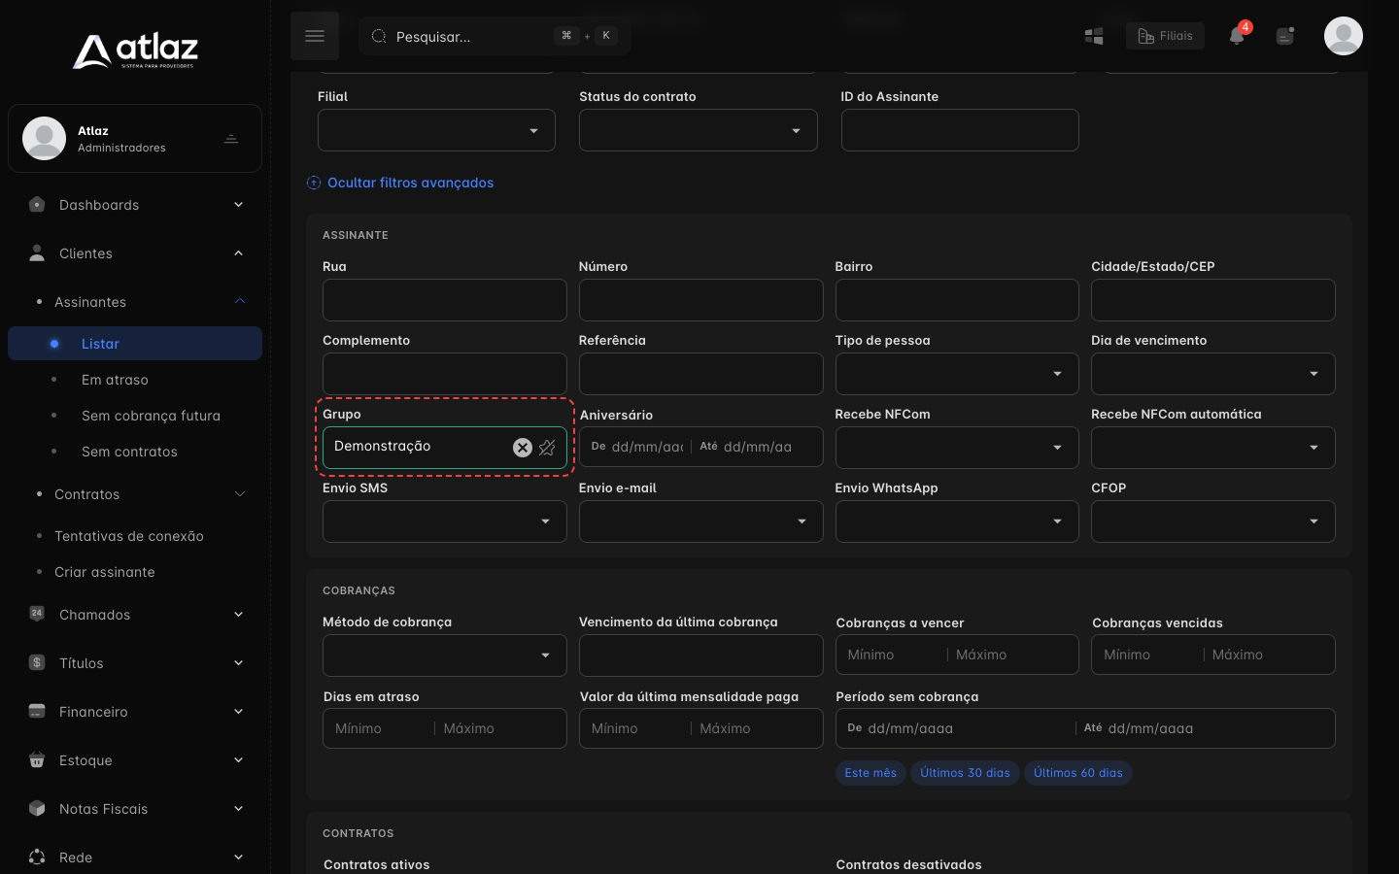1399x874 pixels.
Task: Collapse the Assinantes submenu chevron
Action: pos(239,301)
